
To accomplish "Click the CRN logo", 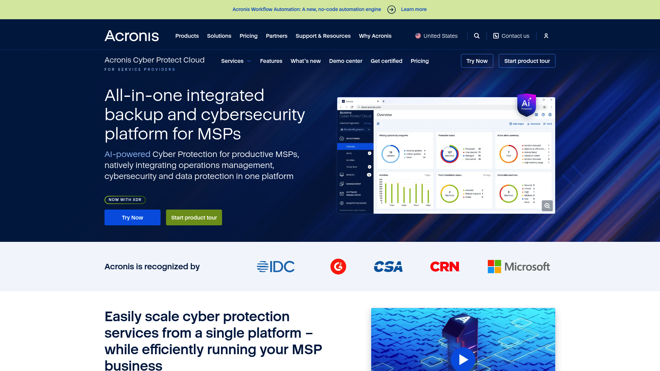I will (x=445, y=266).
